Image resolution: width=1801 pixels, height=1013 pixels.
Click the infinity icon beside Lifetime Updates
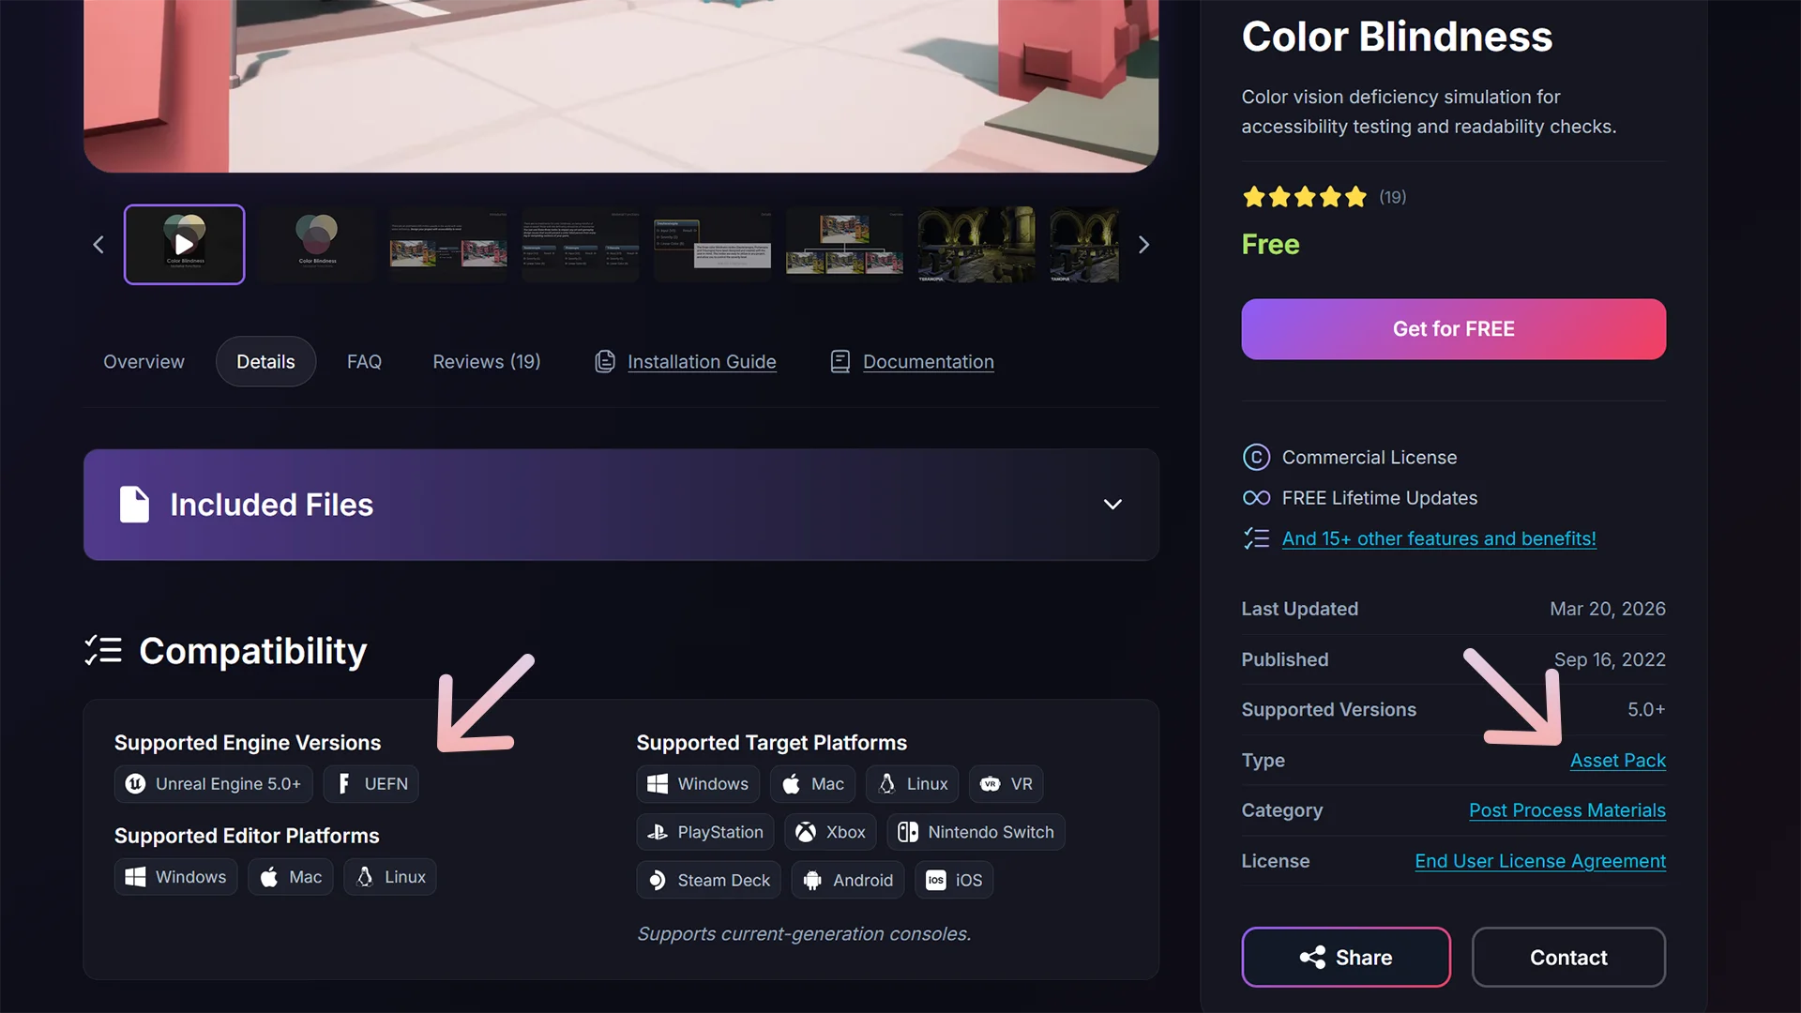pyautogui.click(x=1256, y=498)
